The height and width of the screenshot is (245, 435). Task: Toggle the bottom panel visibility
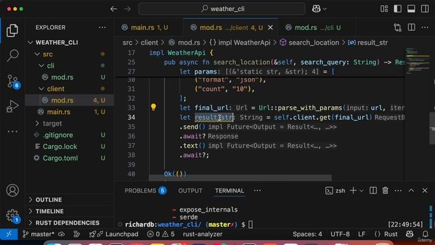[411, 9]
